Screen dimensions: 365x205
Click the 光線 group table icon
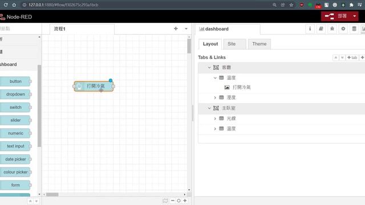pyautogui.click(x=221, y=118)
